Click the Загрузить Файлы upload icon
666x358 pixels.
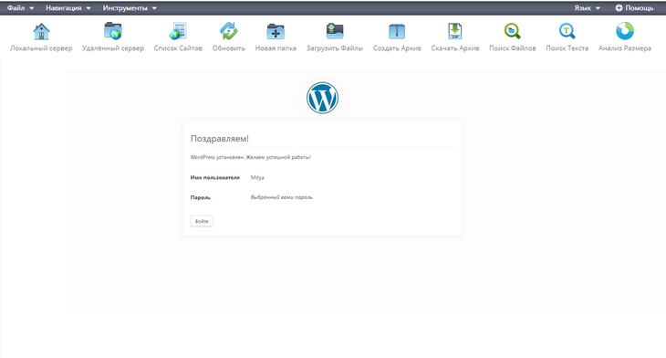pos(335,31)
